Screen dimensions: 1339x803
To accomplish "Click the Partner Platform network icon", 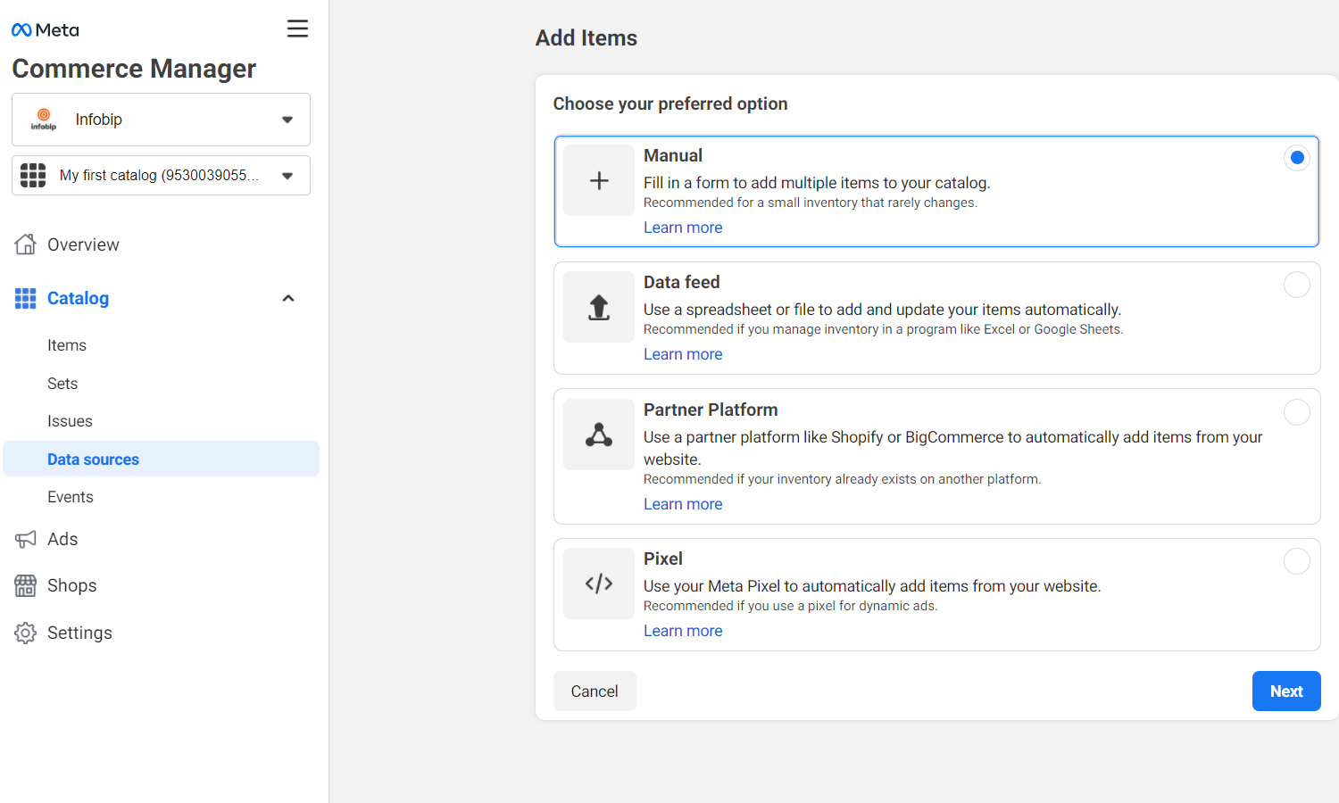I will click(599, 435).
